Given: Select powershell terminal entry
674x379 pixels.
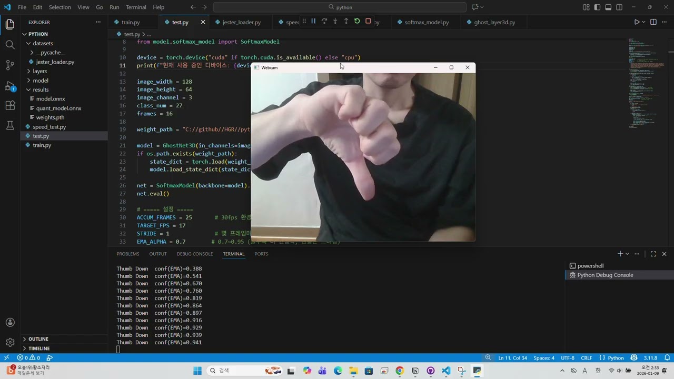Looking at the screenshot, I should (590, 266).
